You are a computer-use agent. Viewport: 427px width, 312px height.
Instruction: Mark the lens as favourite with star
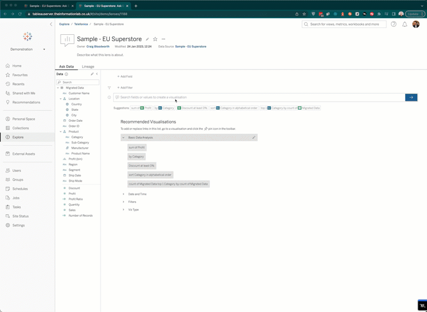[x=155, y=39]
